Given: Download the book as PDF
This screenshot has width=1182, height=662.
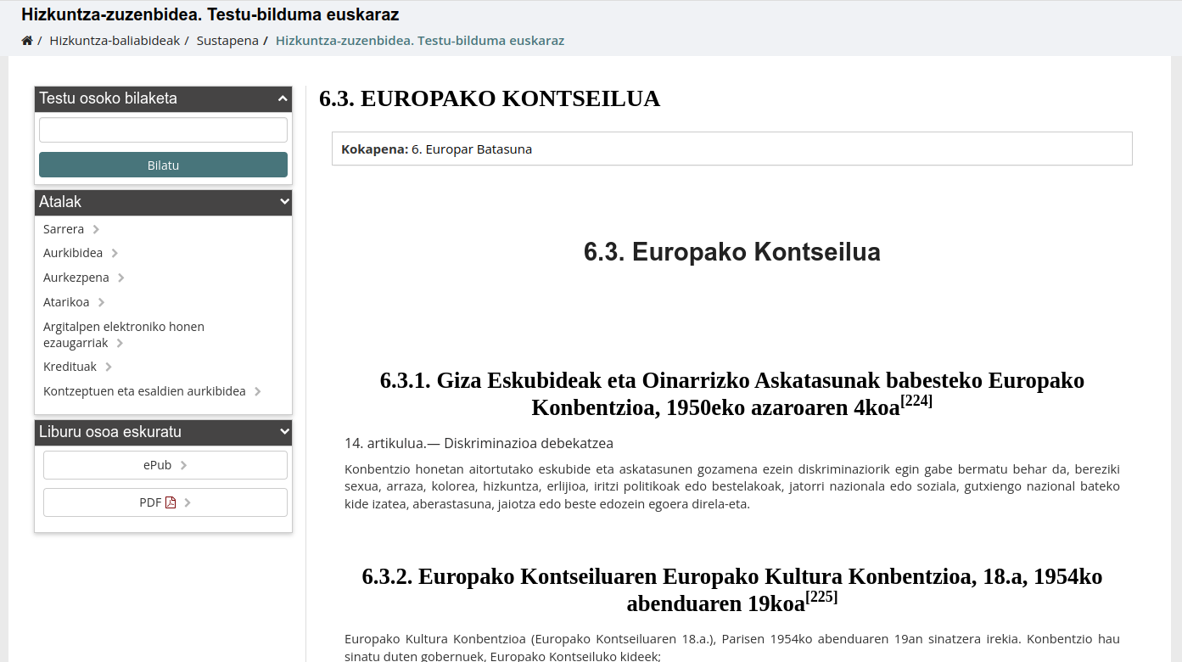Looking at the screenshot, I should tap(165, 502).
